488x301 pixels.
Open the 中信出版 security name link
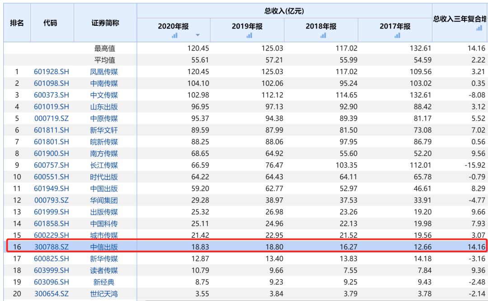[104, 247]
